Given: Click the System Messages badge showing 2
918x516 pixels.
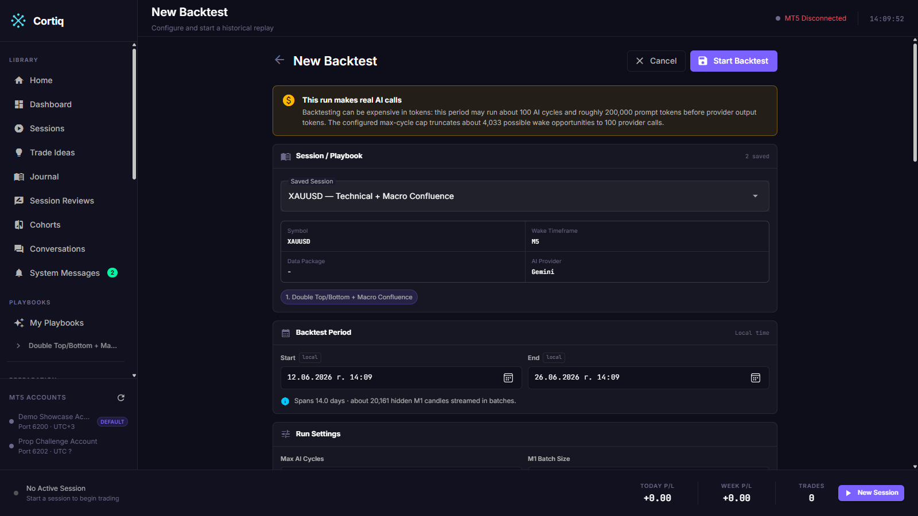Looking at the screenshot, I should click(x=112, y=273).
